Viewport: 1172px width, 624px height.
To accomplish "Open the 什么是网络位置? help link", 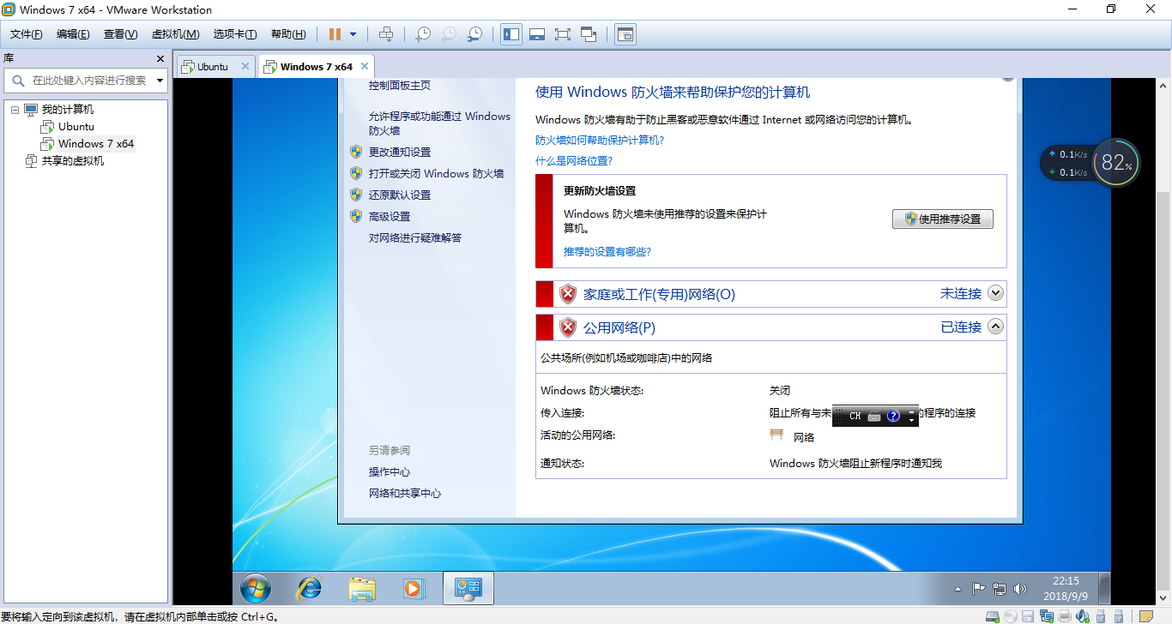I will pyautogui.click(x=574, y=160).
